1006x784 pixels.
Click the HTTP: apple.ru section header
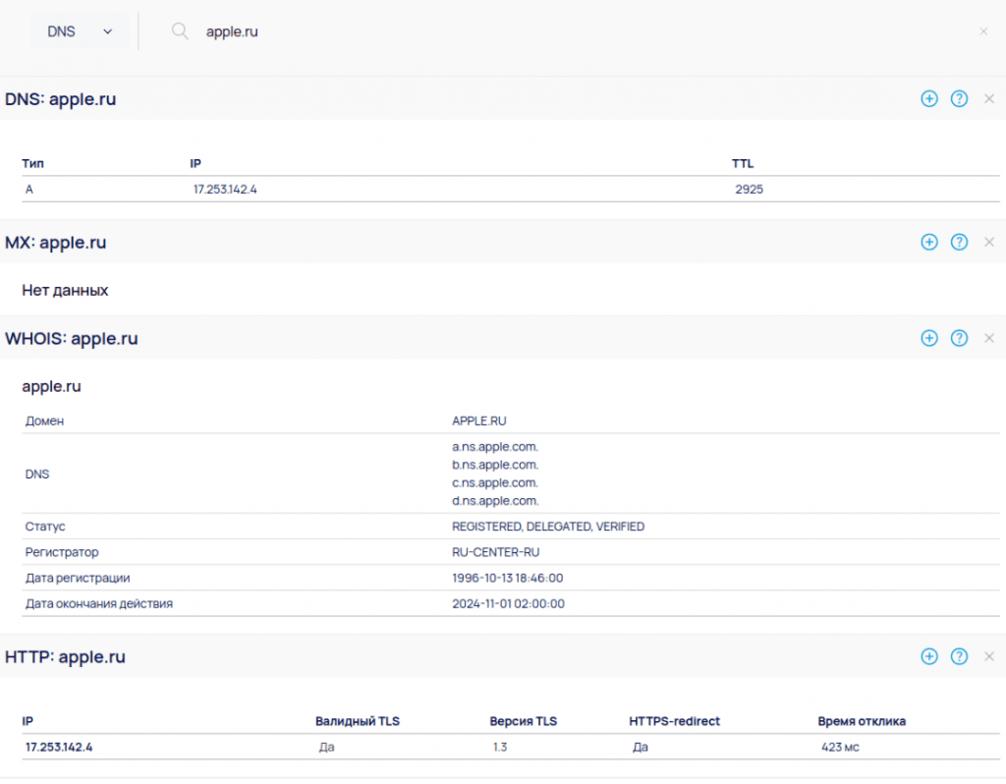tap(65, 657)
